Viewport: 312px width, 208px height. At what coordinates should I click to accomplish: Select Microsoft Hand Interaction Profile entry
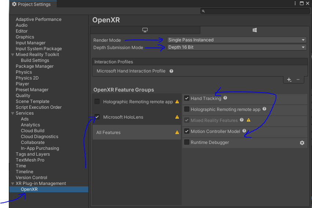[131, 71]
